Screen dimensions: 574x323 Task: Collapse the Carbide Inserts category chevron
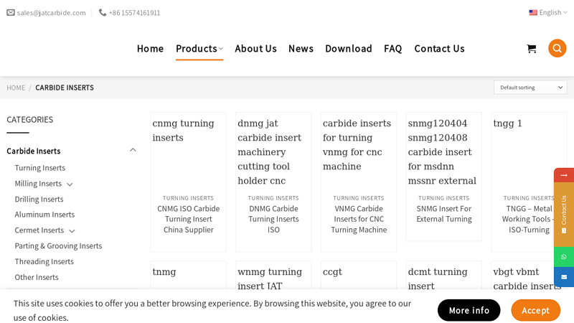pos(133,150)
